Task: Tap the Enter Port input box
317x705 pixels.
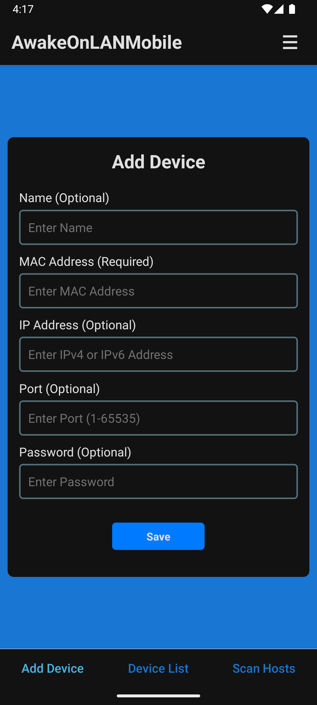Action: [158, 418]
